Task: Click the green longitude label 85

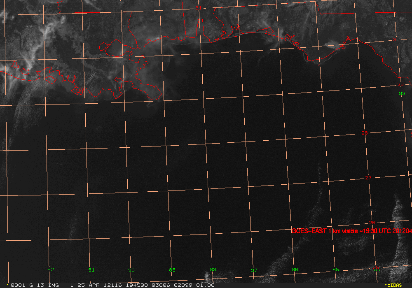Action: tap(335, 269)
